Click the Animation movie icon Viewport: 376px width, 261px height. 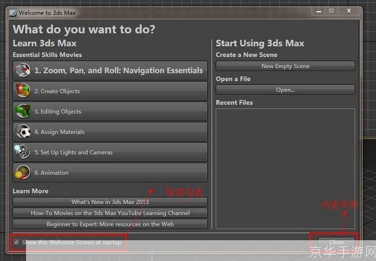click(23, 173)
